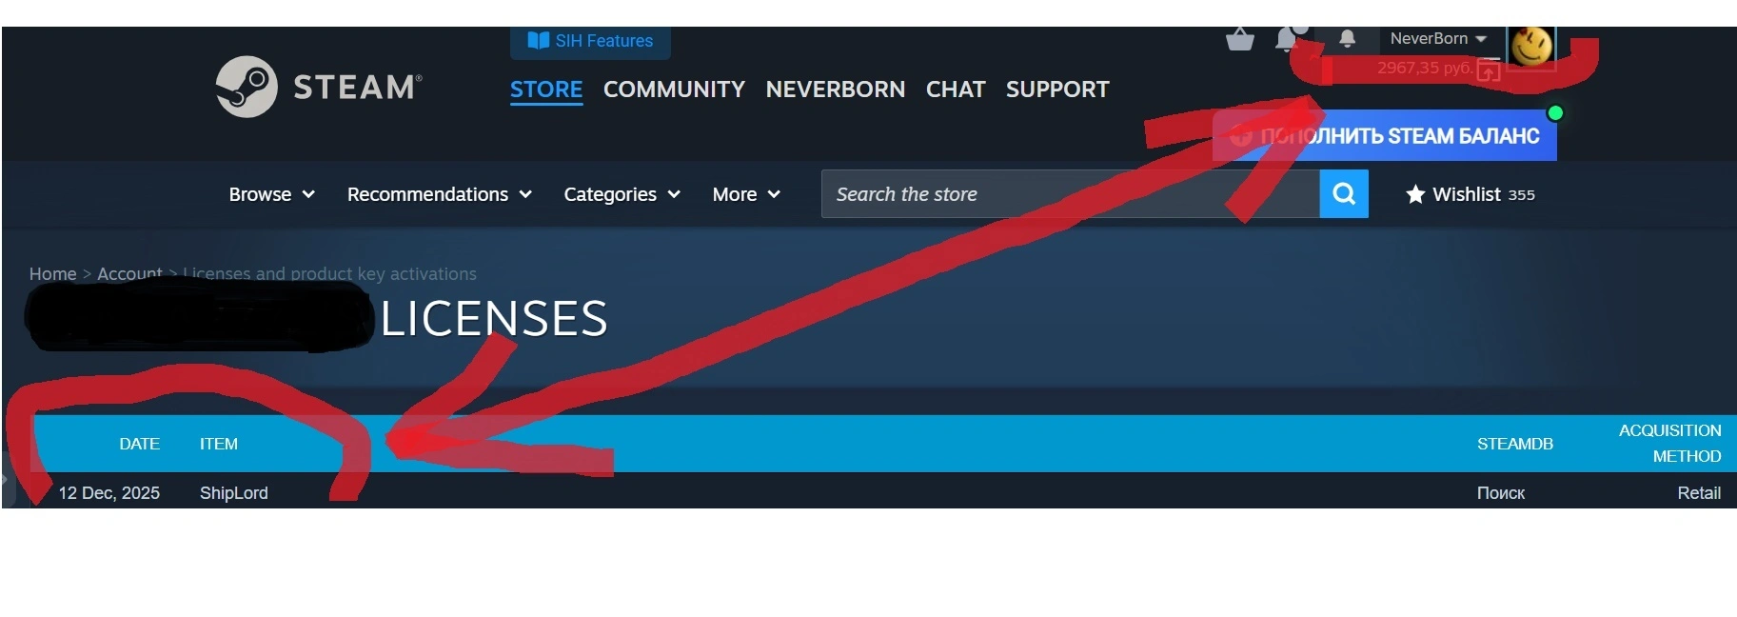This screenshot has width=1737, height=617.
Task: Click the ITEM column header
Action: coord(219,444)
